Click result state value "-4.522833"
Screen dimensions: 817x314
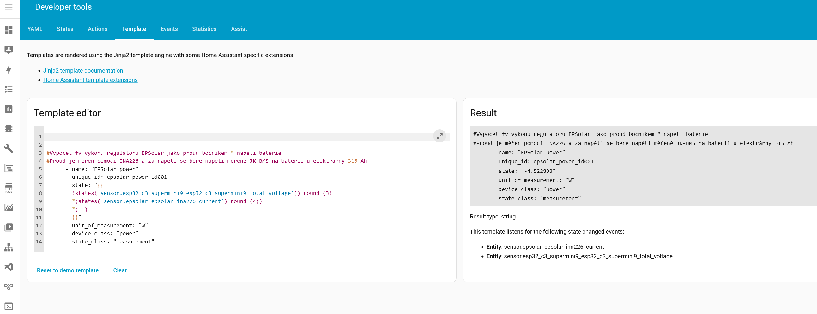[x=538, y=171]
